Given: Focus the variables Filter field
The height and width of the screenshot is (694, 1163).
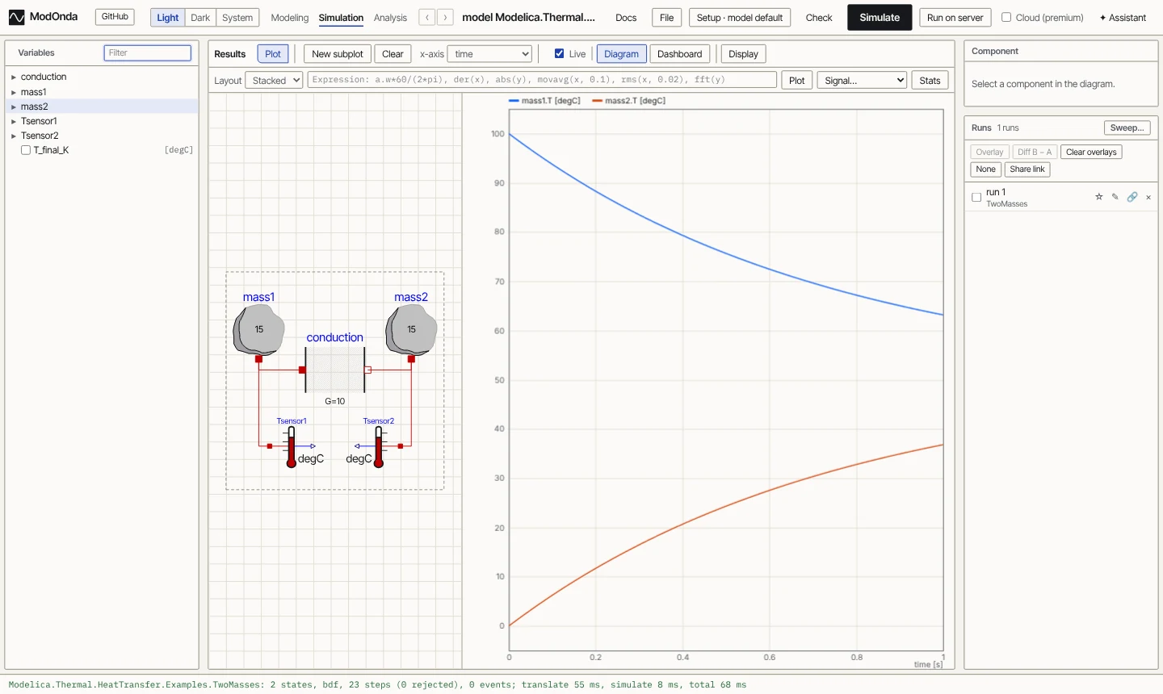Looking at the screenshot, I should tap(148, 53).
